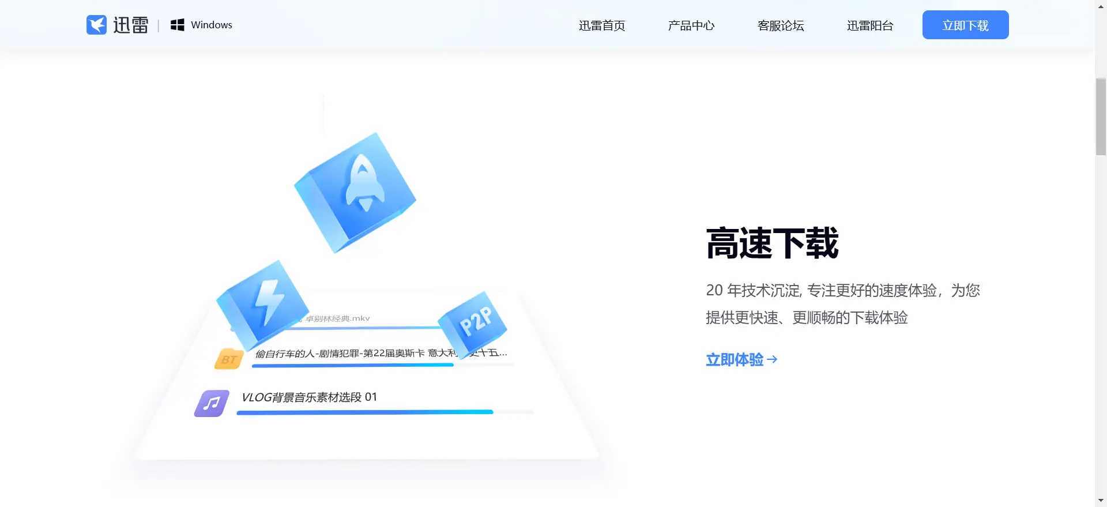
Task: Click the lightning bolt cube icon
Action: click(263, 305)
